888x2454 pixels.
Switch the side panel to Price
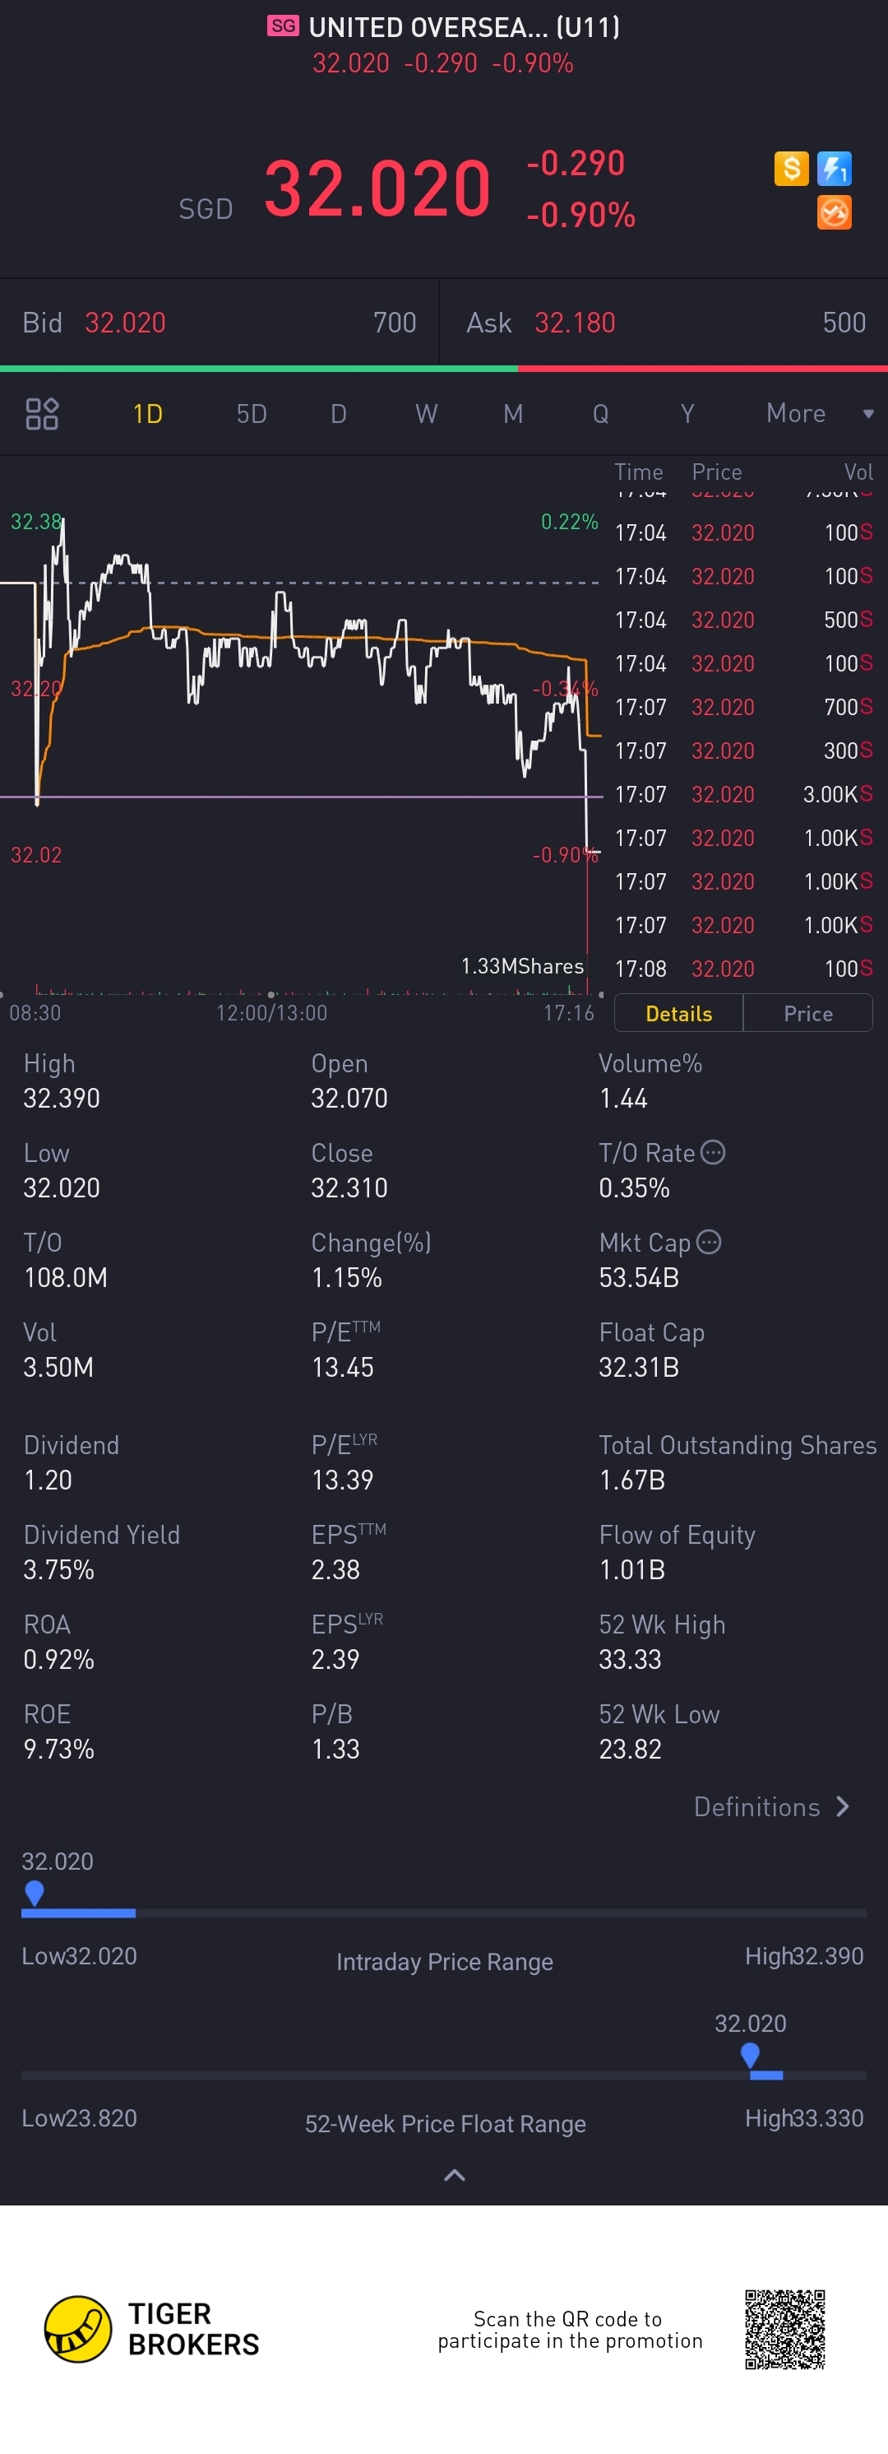click(x=808, y=1014)
